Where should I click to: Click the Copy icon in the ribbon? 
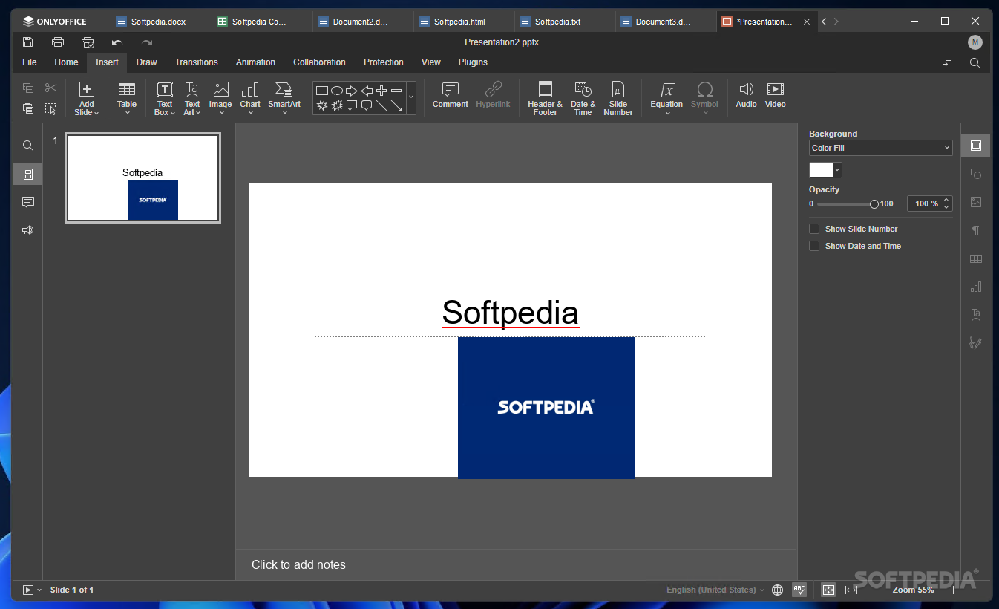point(28,88)
